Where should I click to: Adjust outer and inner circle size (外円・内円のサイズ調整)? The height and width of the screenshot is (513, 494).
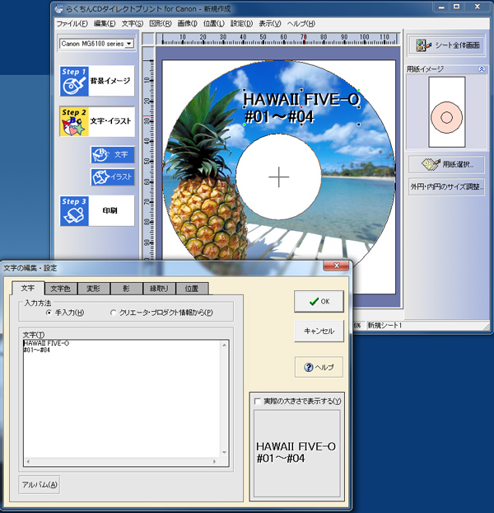point(446,187)
